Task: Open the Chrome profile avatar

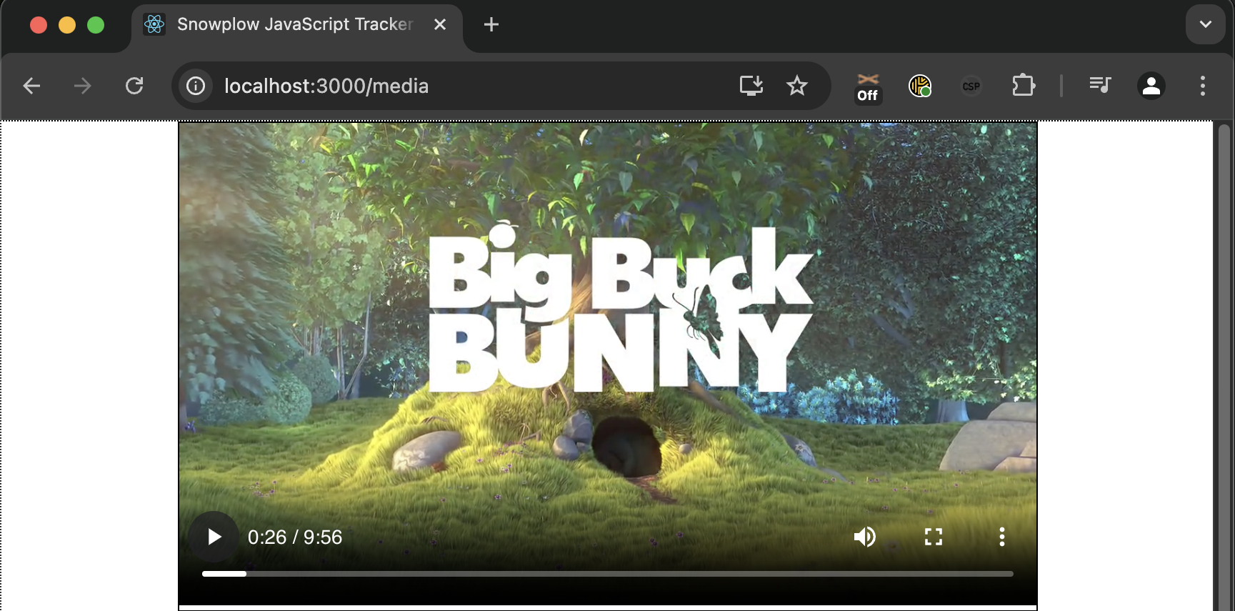Action: pos(1151,86)
